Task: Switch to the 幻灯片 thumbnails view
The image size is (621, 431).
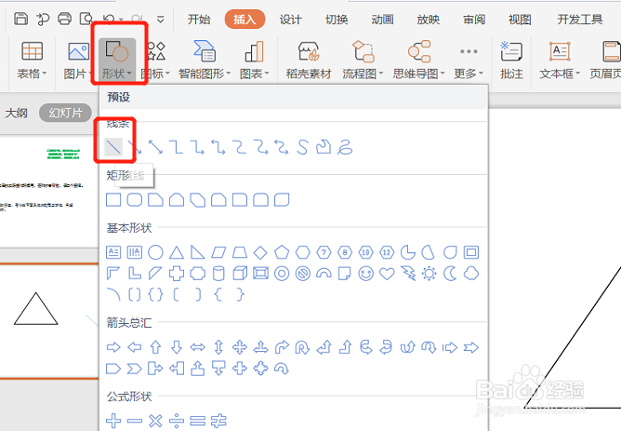Action: coord(65,113)
